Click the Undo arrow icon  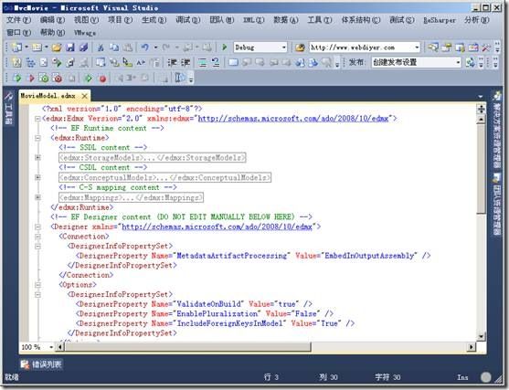144,47
